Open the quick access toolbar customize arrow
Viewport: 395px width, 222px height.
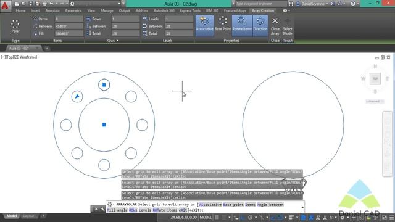[x=123, y=4]
